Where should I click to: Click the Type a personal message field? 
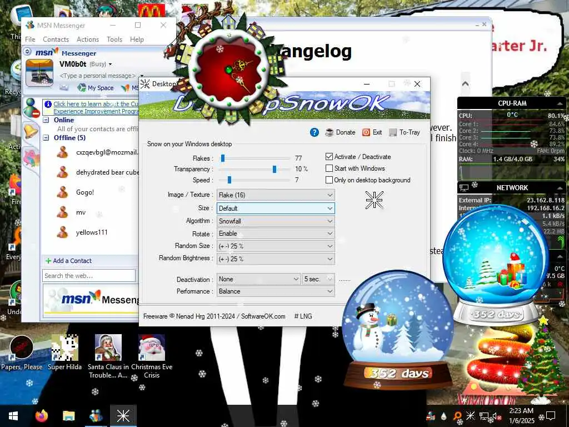(x=98, y=76)
